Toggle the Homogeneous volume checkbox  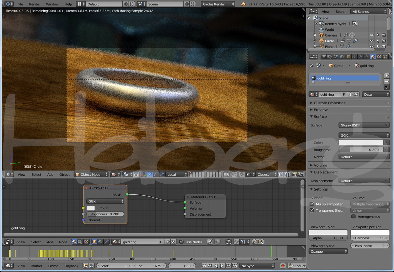pyautogui.click(x=353, y=216)
